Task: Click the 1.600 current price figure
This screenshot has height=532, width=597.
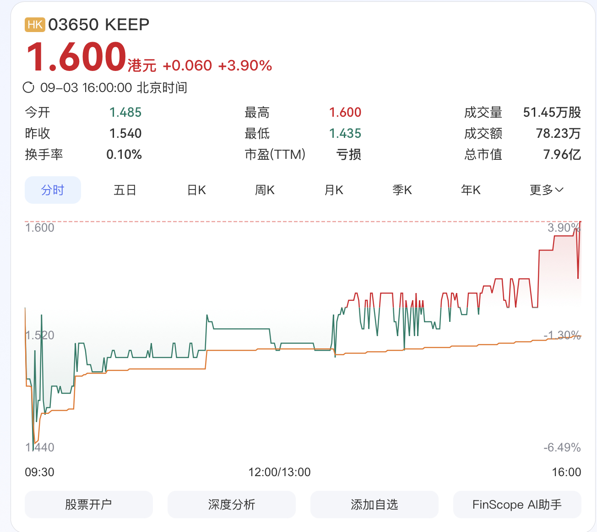Action: (x=76, y=57)
